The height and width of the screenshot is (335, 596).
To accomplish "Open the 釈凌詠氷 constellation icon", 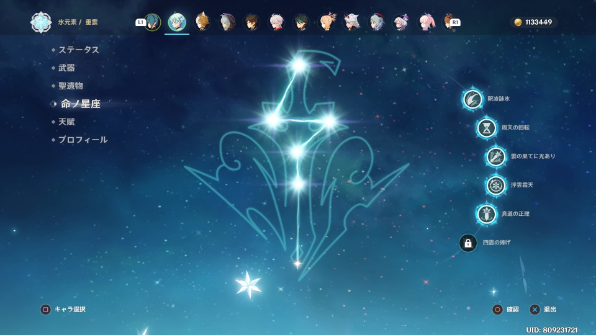I will [472, 99].
